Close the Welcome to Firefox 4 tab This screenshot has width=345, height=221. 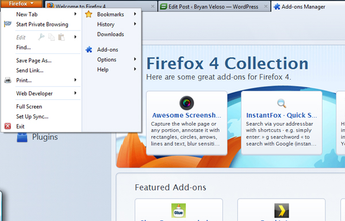[x=152, y=6]
